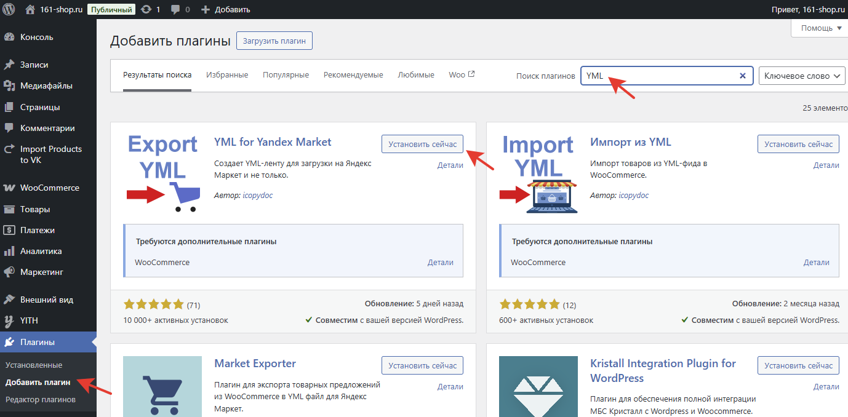
Task: Open the Market Exporter cart icon
Action: click(x=162, y=386)
